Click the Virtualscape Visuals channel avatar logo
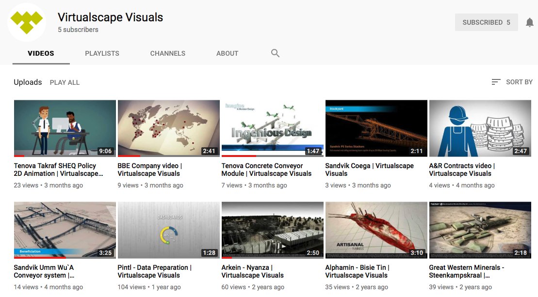 (27, 22)
